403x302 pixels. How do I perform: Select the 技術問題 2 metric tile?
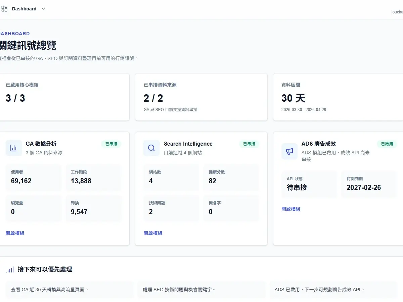(x=171, y=208)
